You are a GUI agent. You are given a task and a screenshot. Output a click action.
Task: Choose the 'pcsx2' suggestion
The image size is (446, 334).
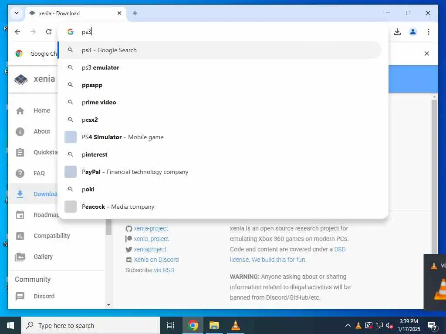point(220,120)
